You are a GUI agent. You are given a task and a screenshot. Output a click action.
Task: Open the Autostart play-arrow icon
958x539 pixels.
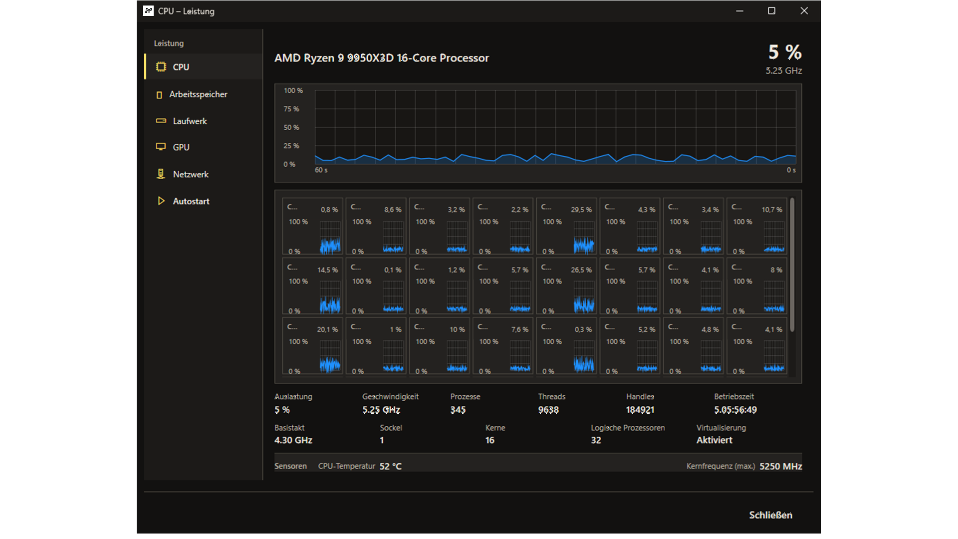161,201
